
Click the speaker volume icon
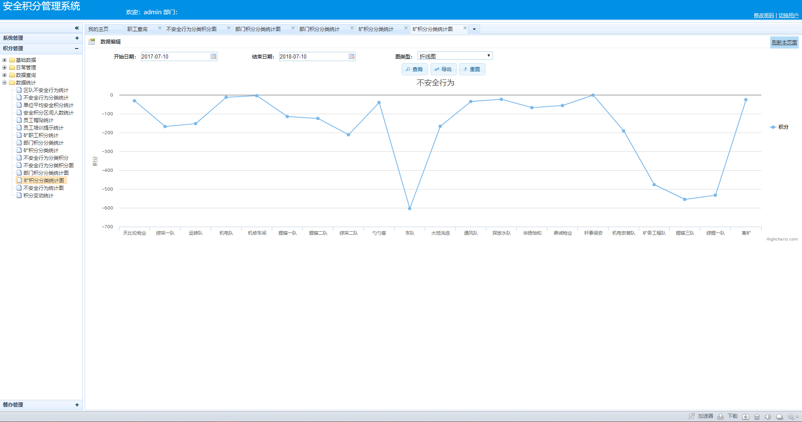pyautogui.click(x=768, y=417)
